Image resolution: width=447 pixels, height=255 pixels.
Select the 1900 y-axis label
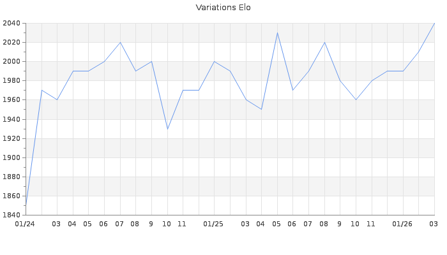(11, 157)
